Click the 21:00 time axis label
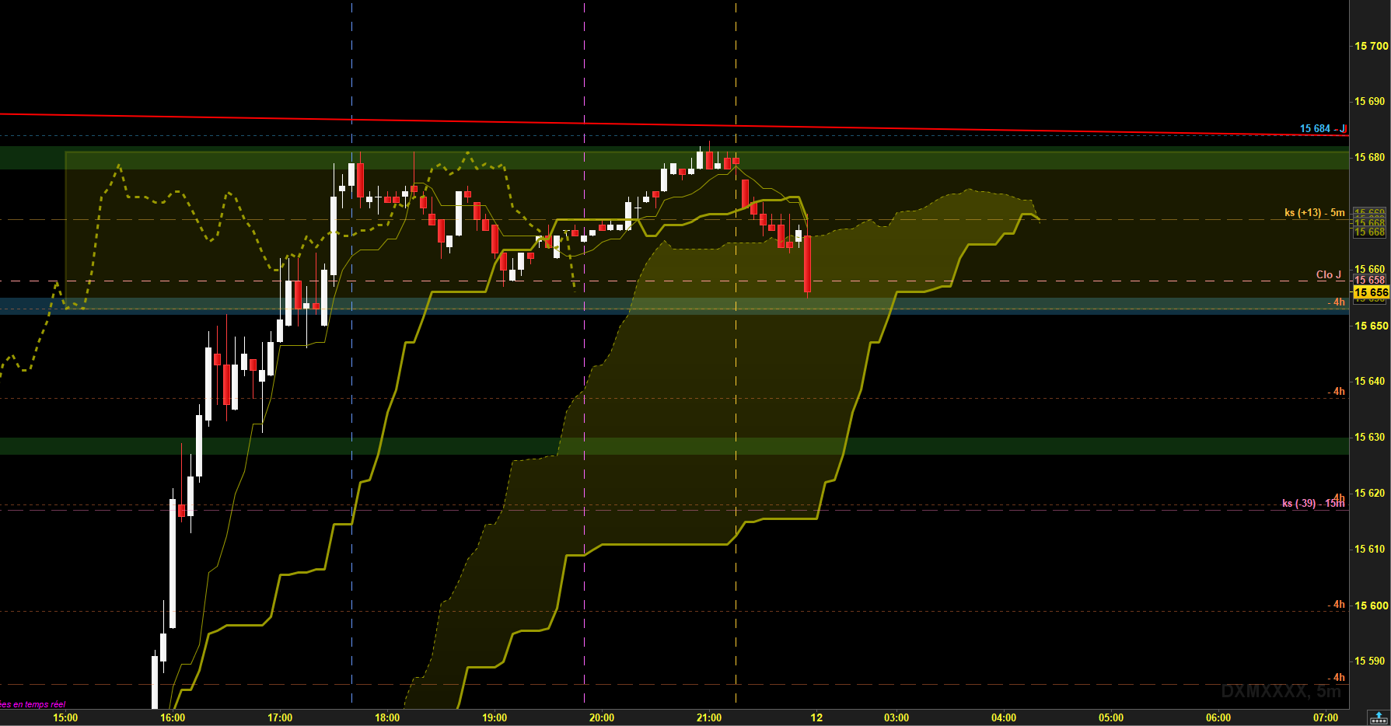 click(709, 717)
